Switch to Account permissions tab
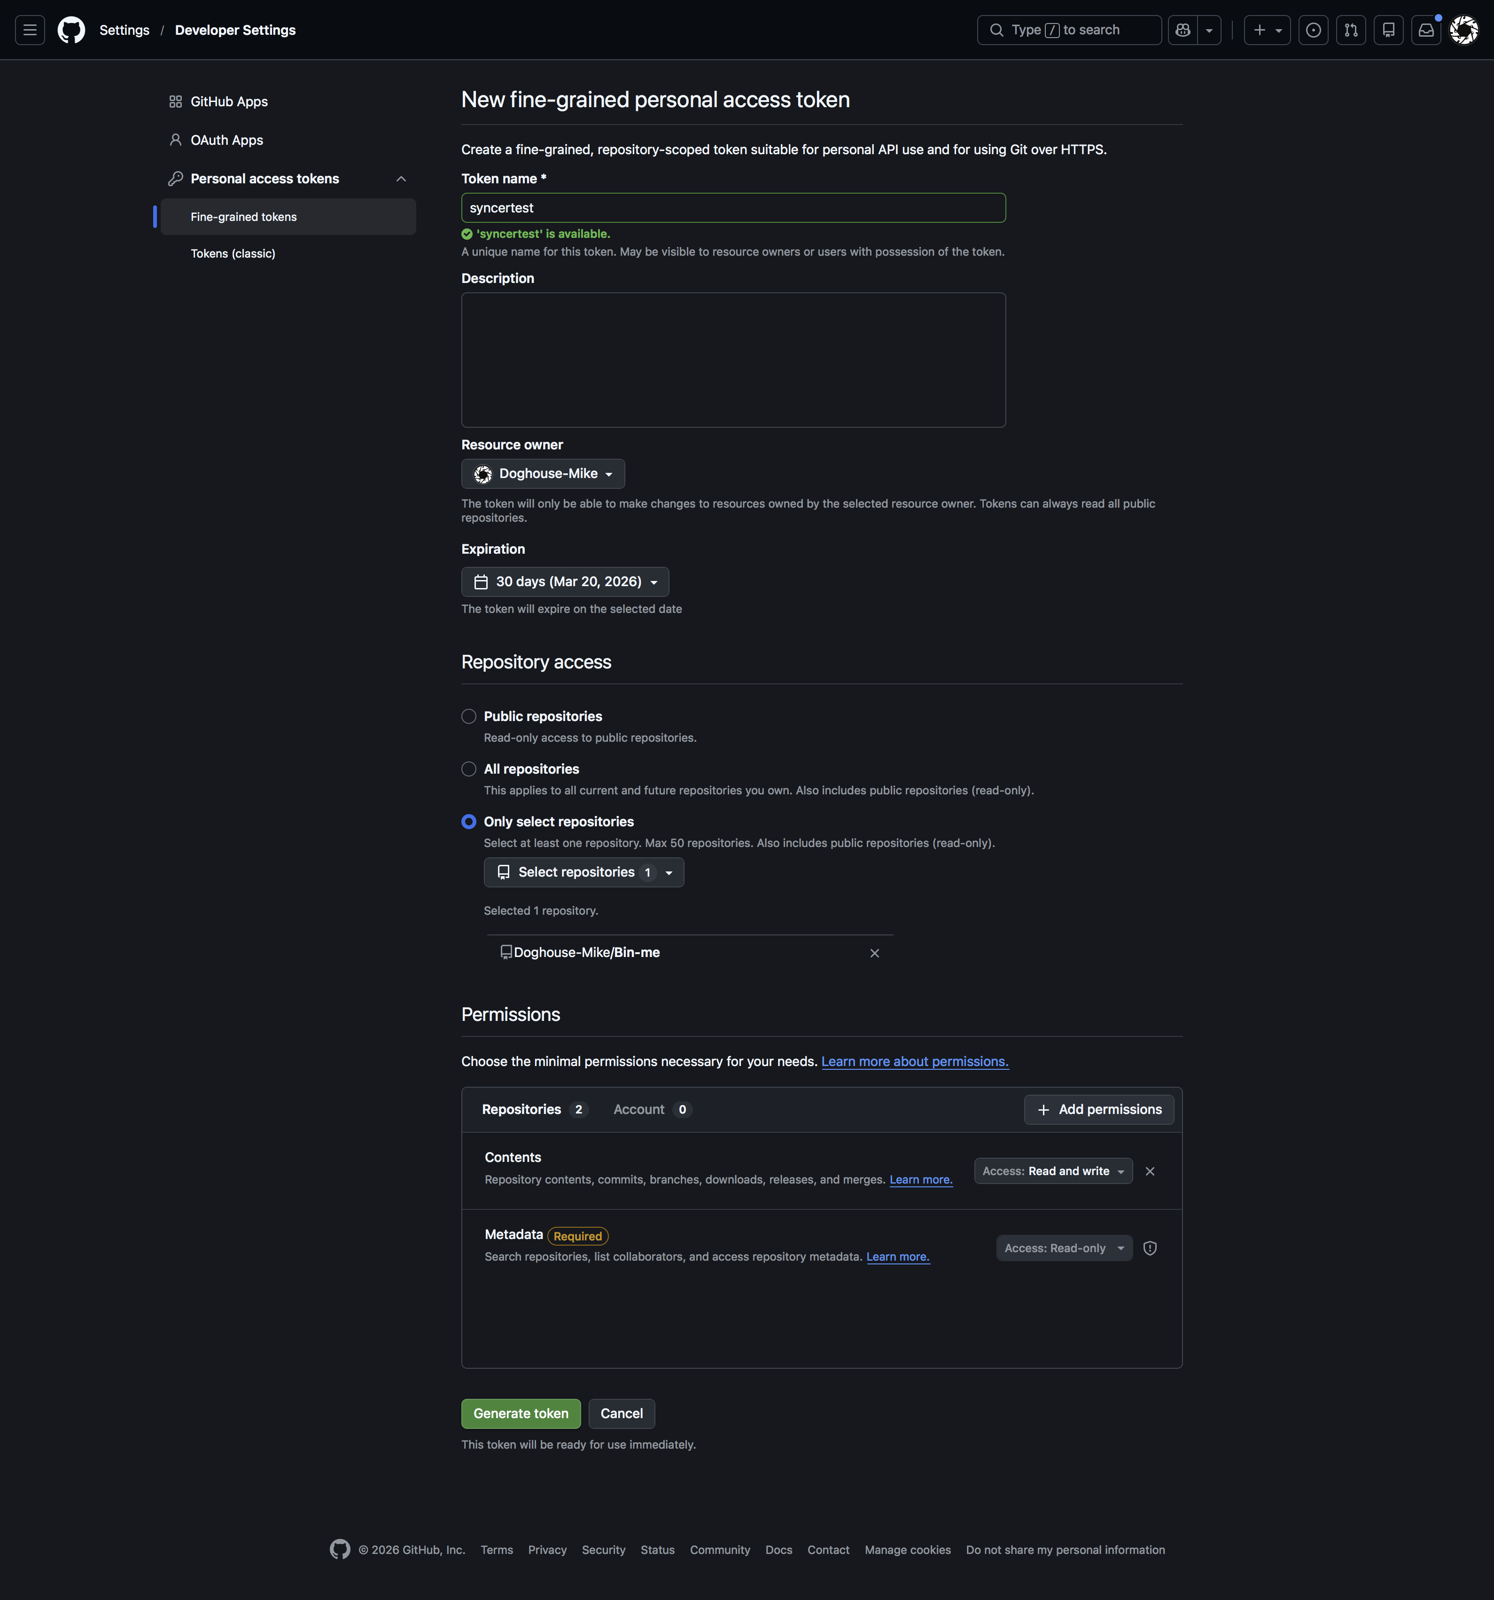 click(651, 1109)
